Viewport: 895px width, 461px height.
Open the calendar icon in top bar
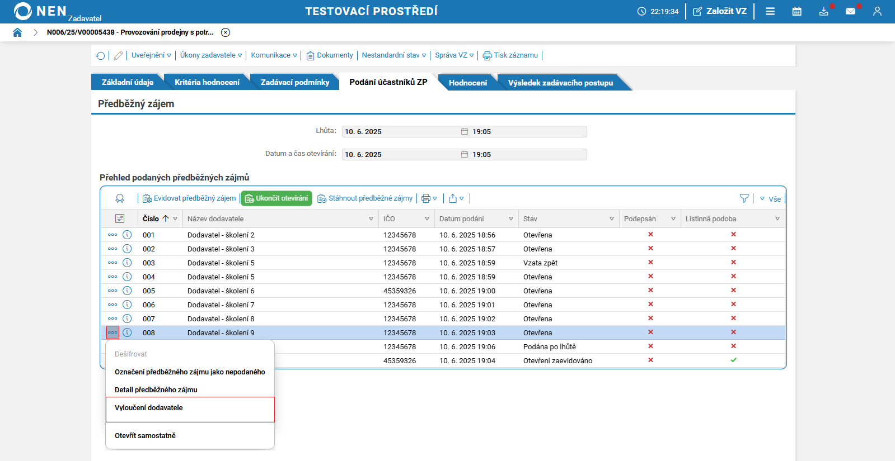(x=796, y=11)
